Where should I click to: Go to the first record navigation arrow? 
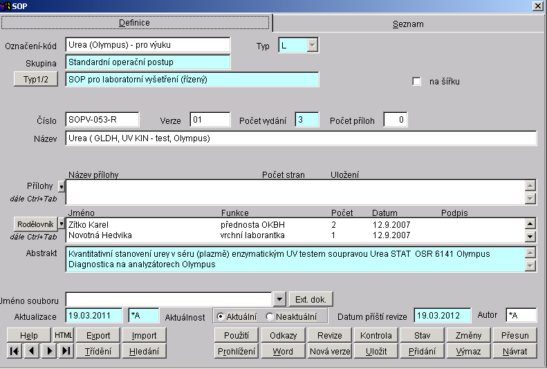[x=14, y=351]
